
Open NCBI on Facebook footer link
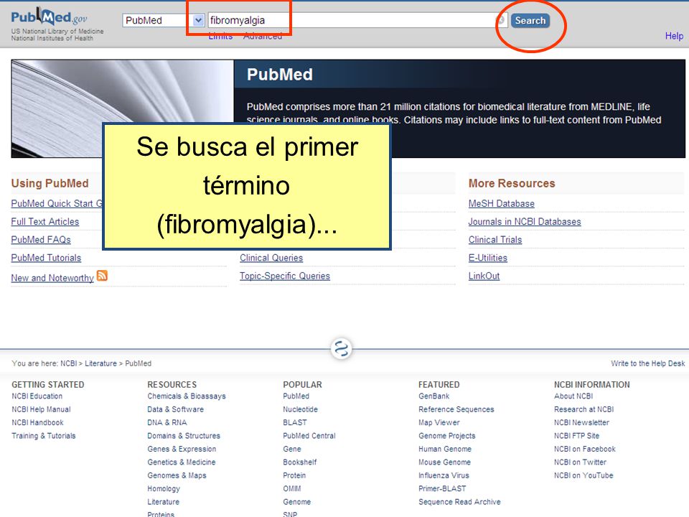(x=584, y=449)
